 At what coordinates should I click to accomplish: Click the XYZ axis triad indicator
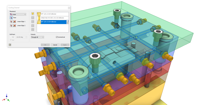6,98
